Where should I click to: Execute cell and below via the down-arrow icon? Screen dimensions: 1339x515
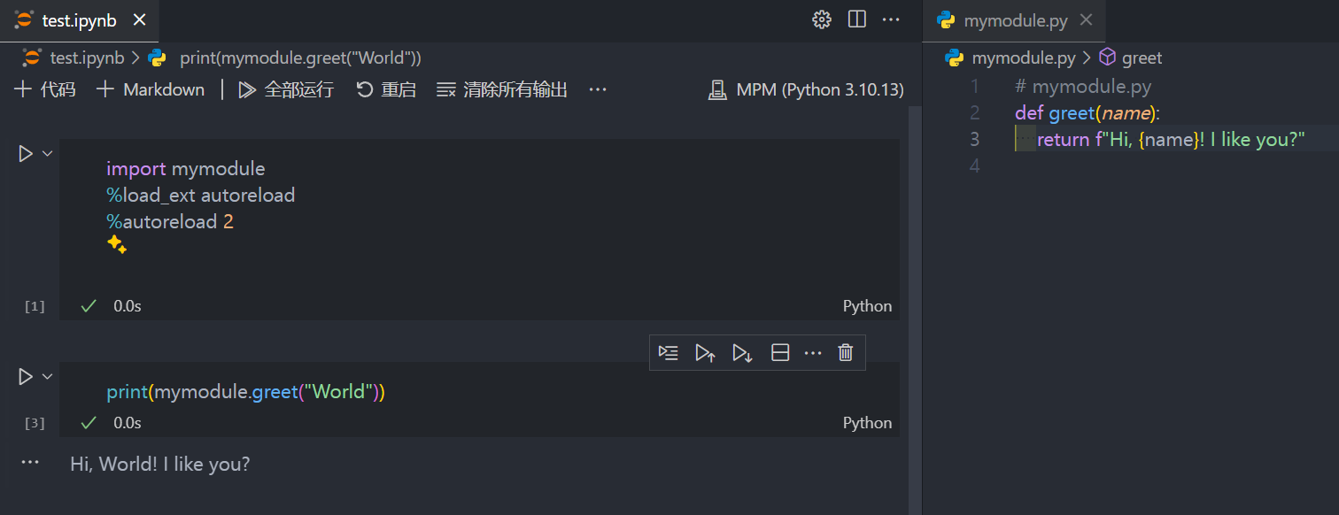click(742, 352)
